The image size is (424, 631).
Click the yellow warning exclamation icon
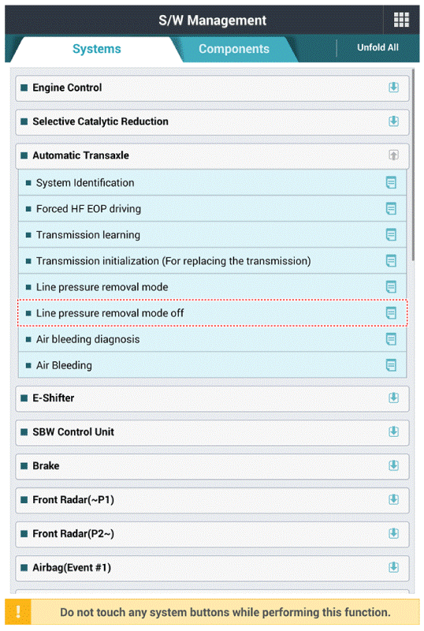(x=18, y=612)
